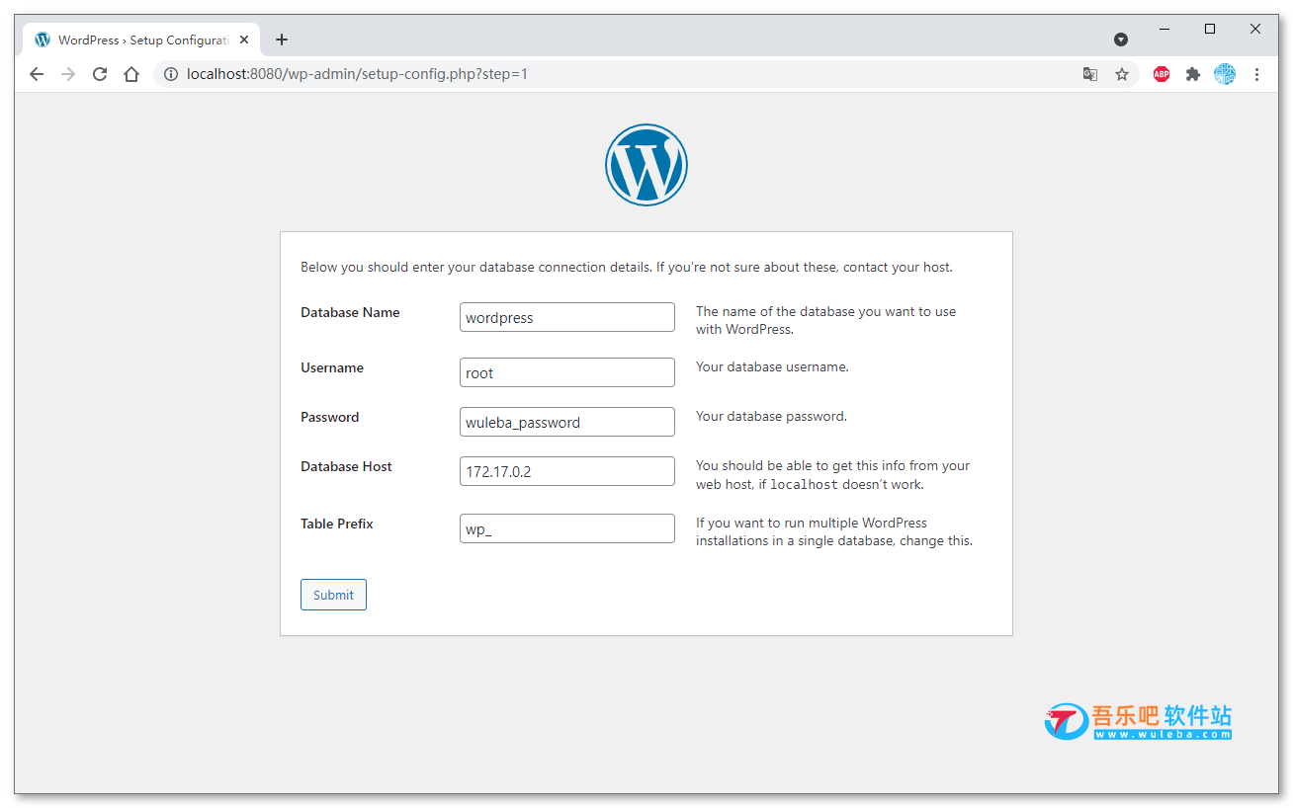1293x808 pixels.
Task: Open the browser profile avatar
Action: point(1225,74)
